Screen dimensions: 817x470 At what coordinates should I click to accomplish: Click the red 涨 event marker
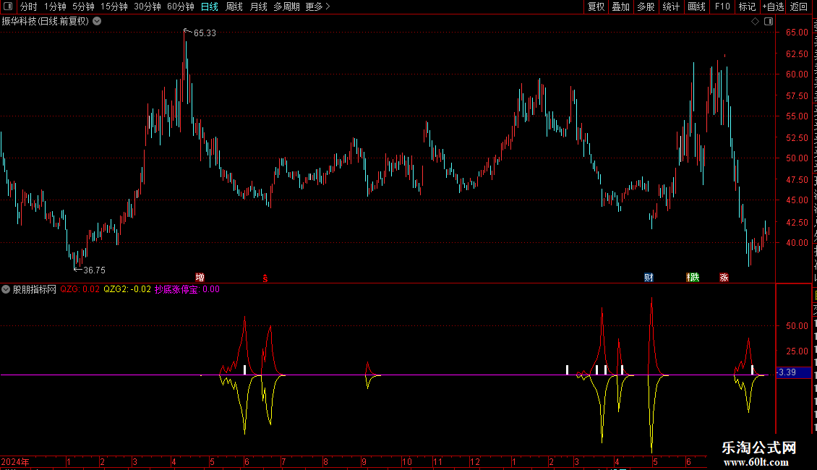click(724, 277)
